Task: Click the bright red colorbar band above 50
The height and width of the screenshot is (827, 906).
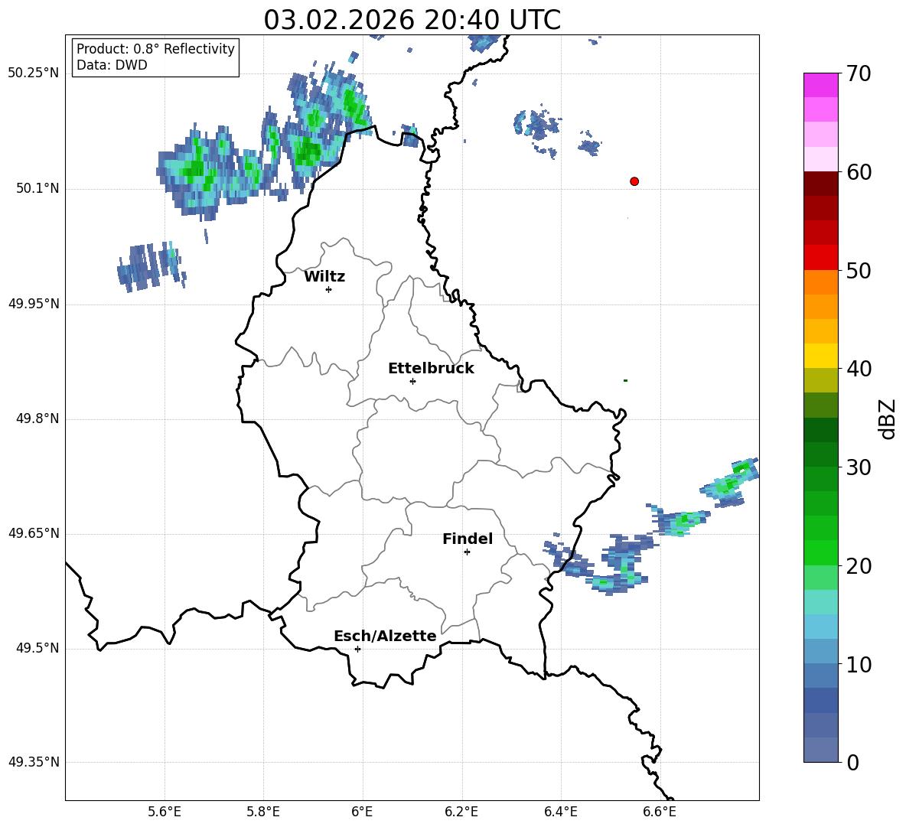Action: point(820,258)
